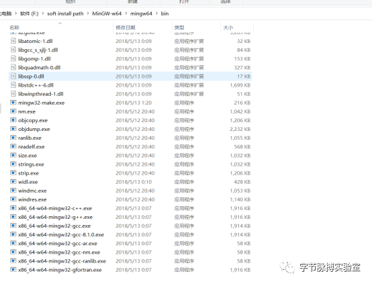Click the 17 KB size of libssp-0.dll
Image resolution: width=372 pixels, height=284 pixels.
pyautogui.click(x=244, y=77)
